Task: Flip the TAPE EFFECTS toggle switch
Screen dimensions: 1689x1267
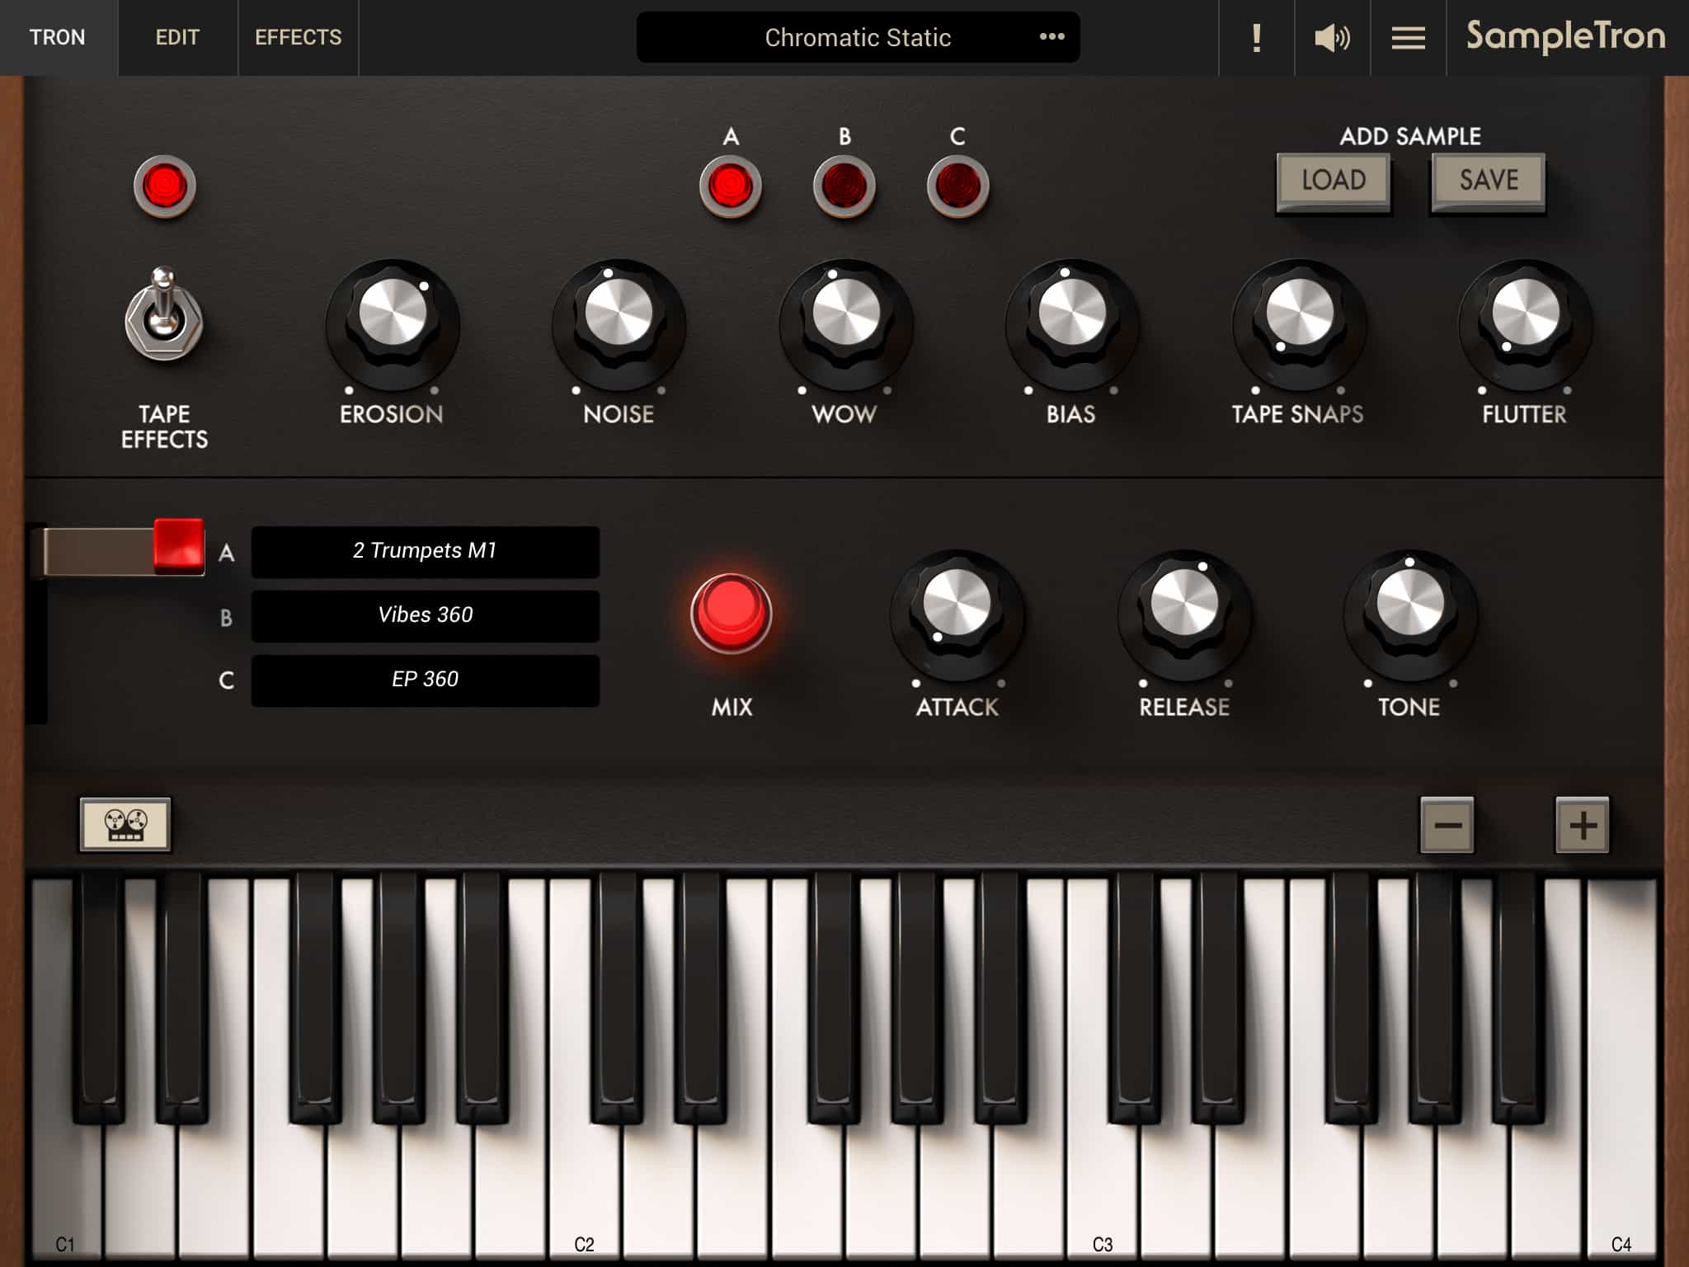Action: click(164, 314)
